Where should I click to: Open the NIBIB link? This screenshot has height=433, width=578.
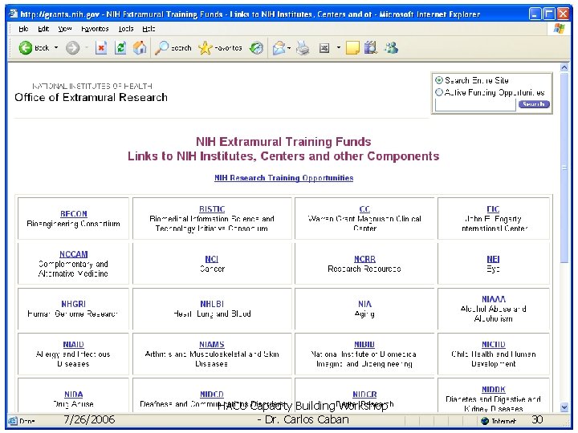click(364, 345)
